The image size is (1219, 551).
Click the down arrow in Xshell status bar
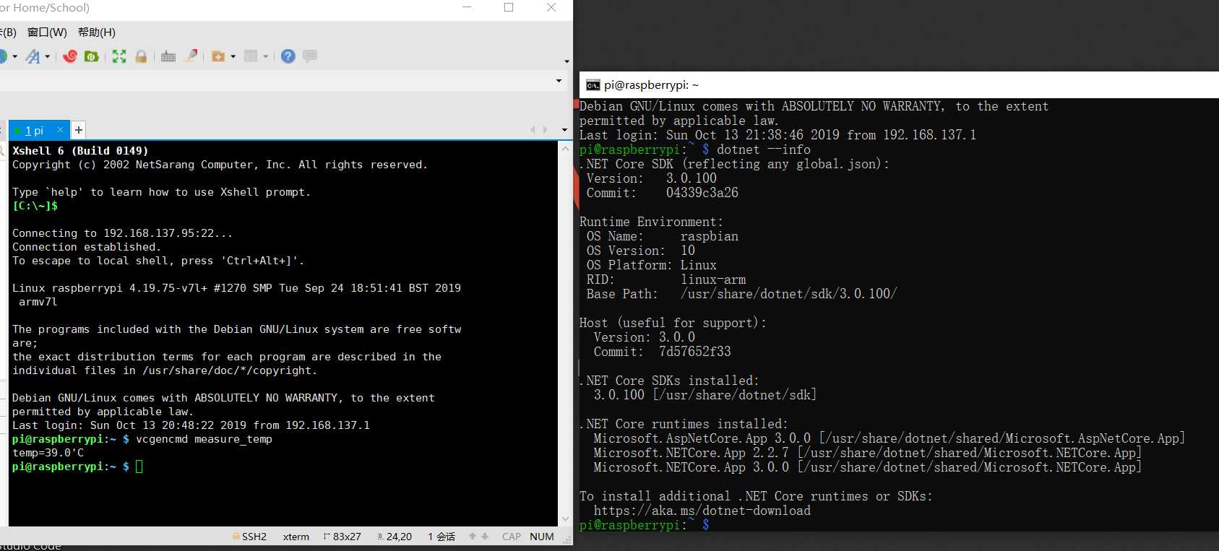tap(485, 537)
